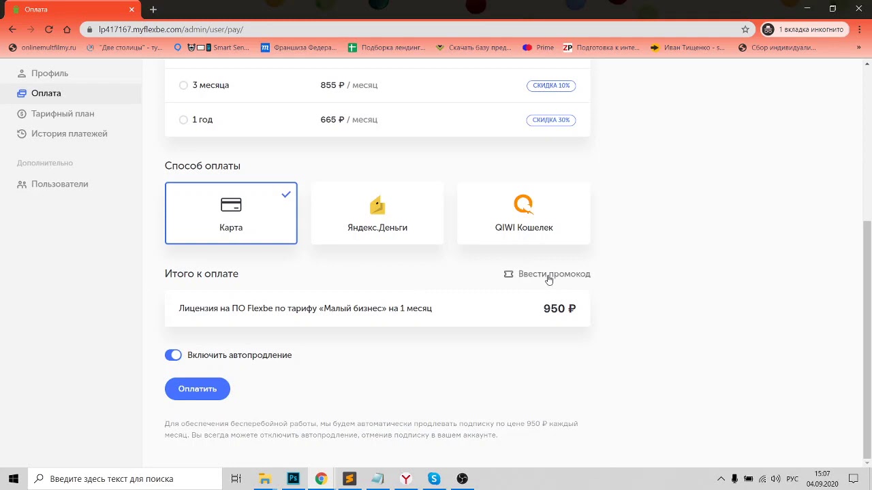The height and width of the screenshot is (490, 872).
Task: Click the page vertical scrollbar
Action: pos(867,340)
